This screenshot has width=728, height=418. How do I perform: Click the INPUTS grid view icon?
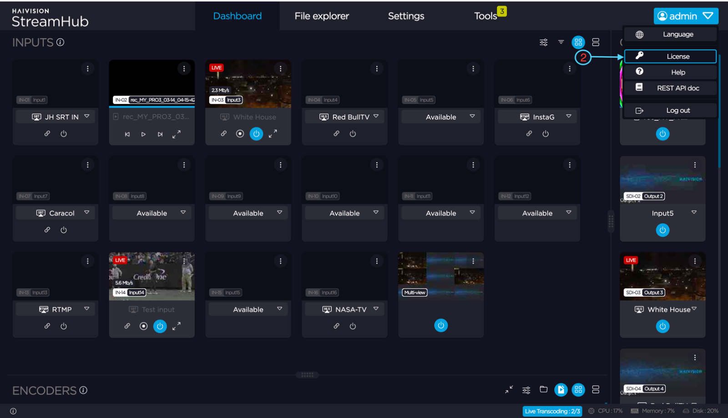point(578,42)
